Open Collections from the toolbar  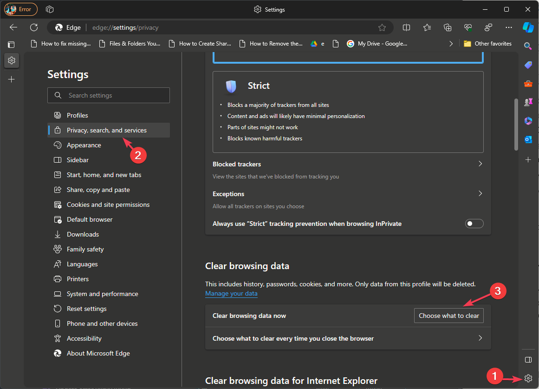tap(447, 27)
